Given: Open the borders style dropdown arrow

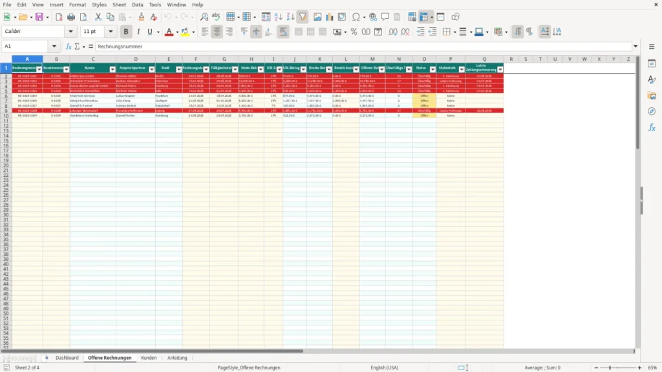Looking at the screenshot, I should (x=454, y=32).
